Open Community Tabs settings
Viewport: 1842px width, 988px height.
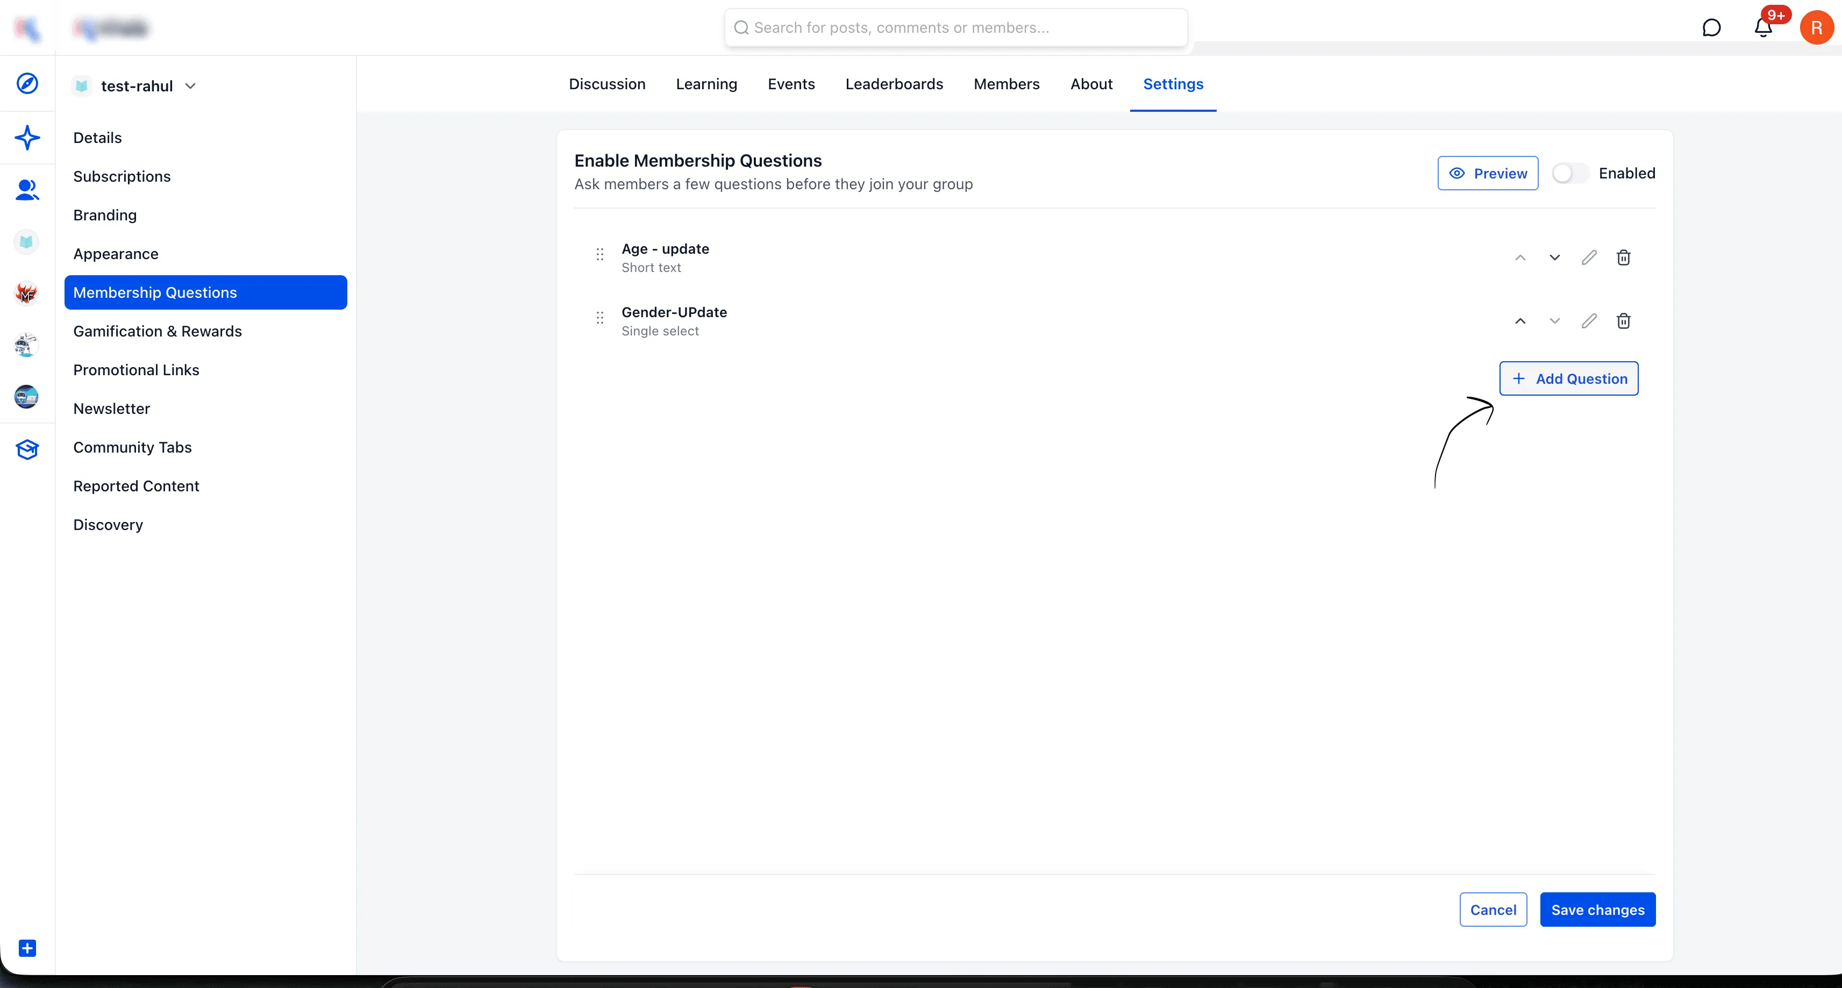206,447
